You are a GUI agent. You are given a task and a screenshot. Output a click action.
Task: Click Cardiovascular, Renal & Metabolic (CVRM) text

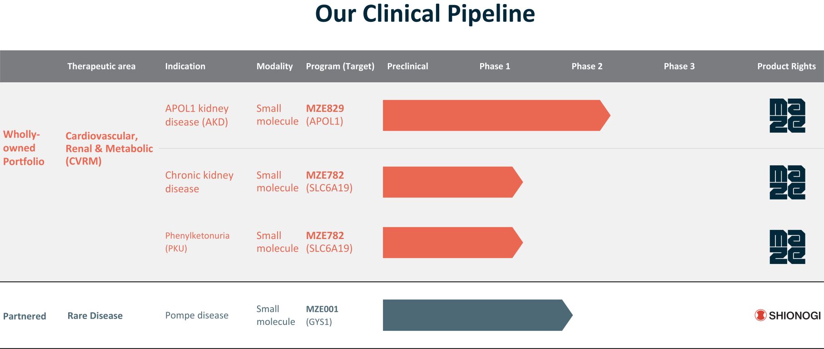click(x=109, y=149)
